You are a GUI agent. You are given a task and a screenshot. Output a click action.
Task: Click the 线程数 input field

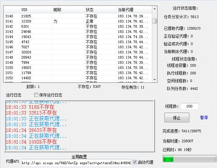tap(189, 106)
